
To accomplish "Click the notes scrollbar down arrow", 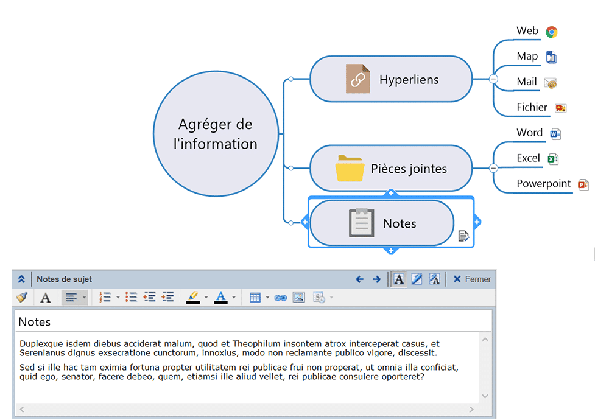I will [485, 396].
